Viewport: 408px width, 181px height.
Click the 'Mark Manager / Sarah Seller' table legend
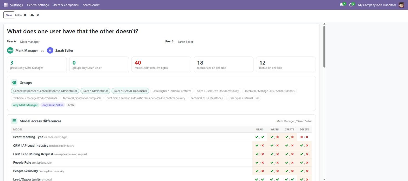tap(294, 121)
